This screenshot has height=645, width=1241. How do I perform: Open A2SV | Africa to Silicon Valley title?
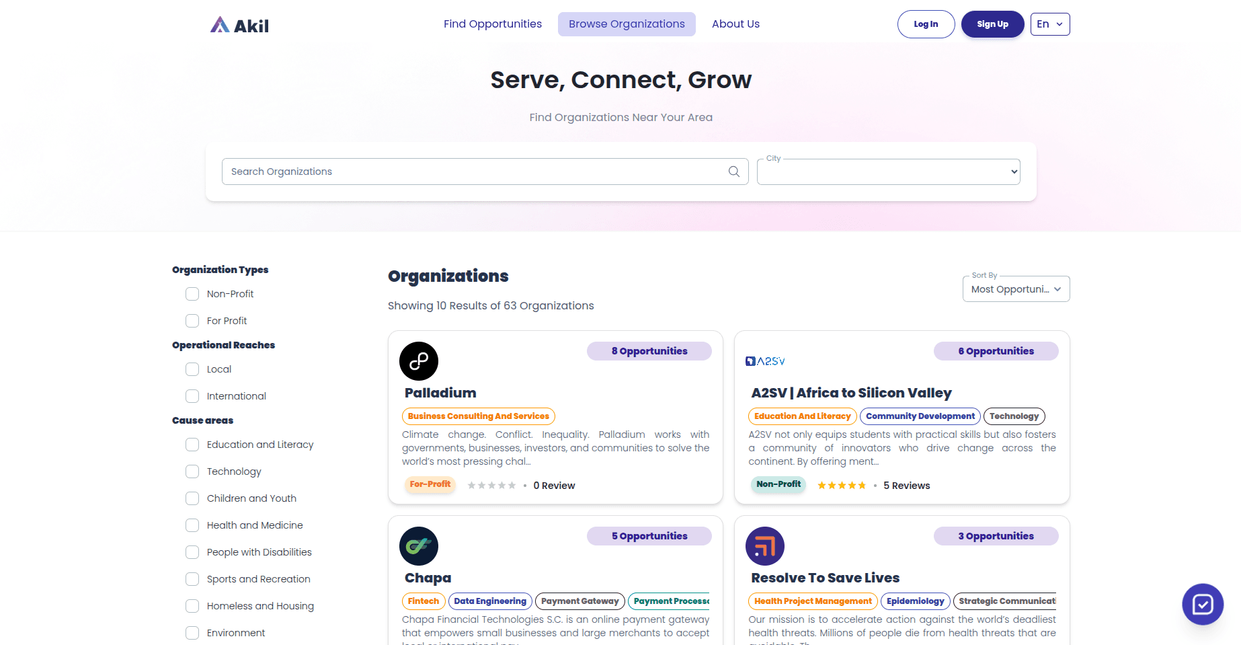(851, 393)
